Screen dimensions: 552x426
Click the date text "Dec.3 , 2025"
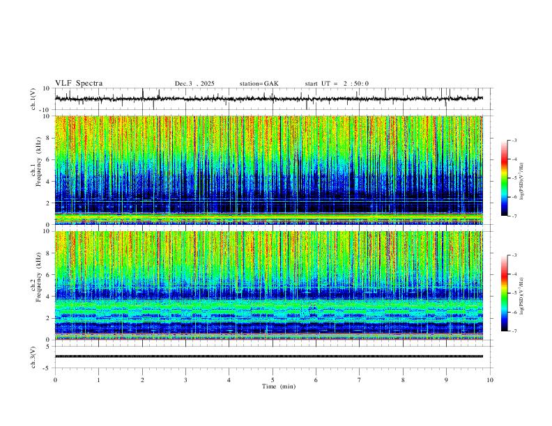coord(194,84)
